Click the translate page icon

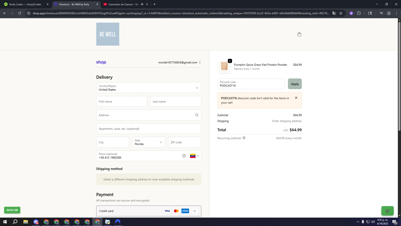(x=334, y=13)
